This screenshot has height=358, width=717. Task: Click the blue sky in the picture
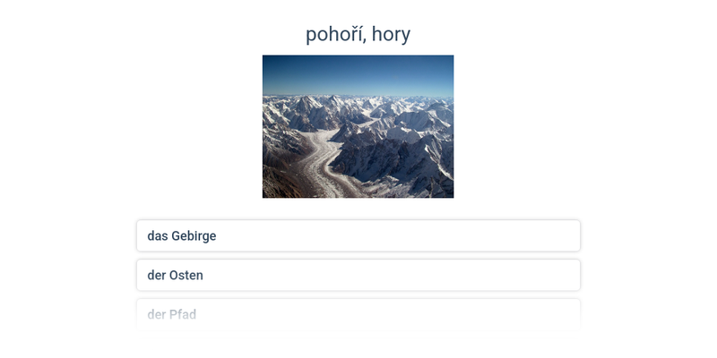(358, 73)
